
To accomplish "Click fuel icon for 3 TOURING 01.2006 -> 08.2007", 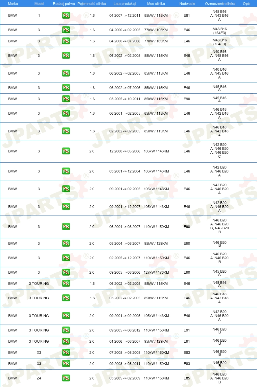I will [x=66, y=341].
